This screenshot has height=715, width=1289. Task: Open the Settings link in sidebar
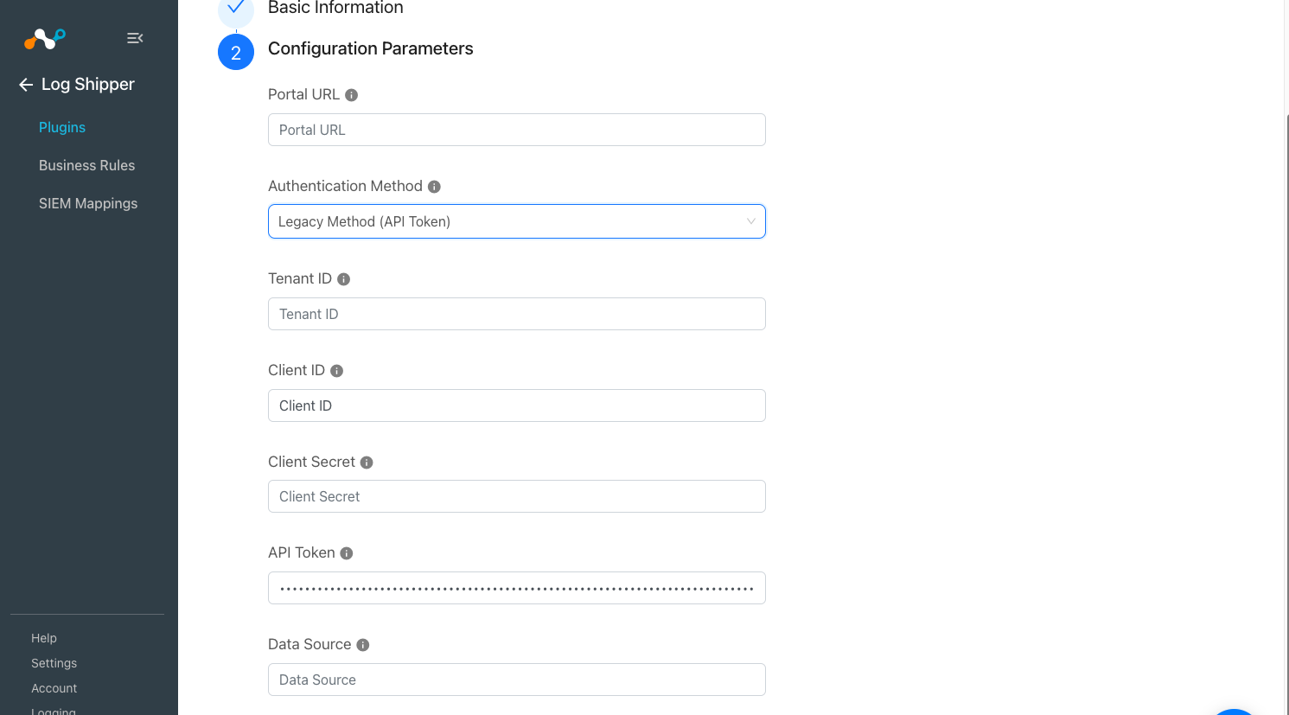54,663
